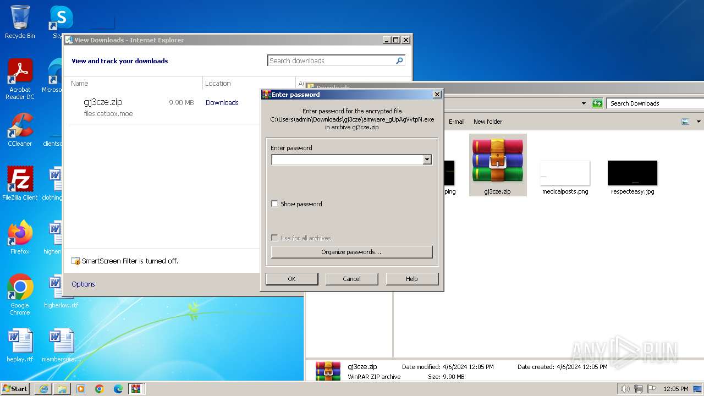Open the Skype desktop shortcut
The image size is (704, 396).
[61, 22]
